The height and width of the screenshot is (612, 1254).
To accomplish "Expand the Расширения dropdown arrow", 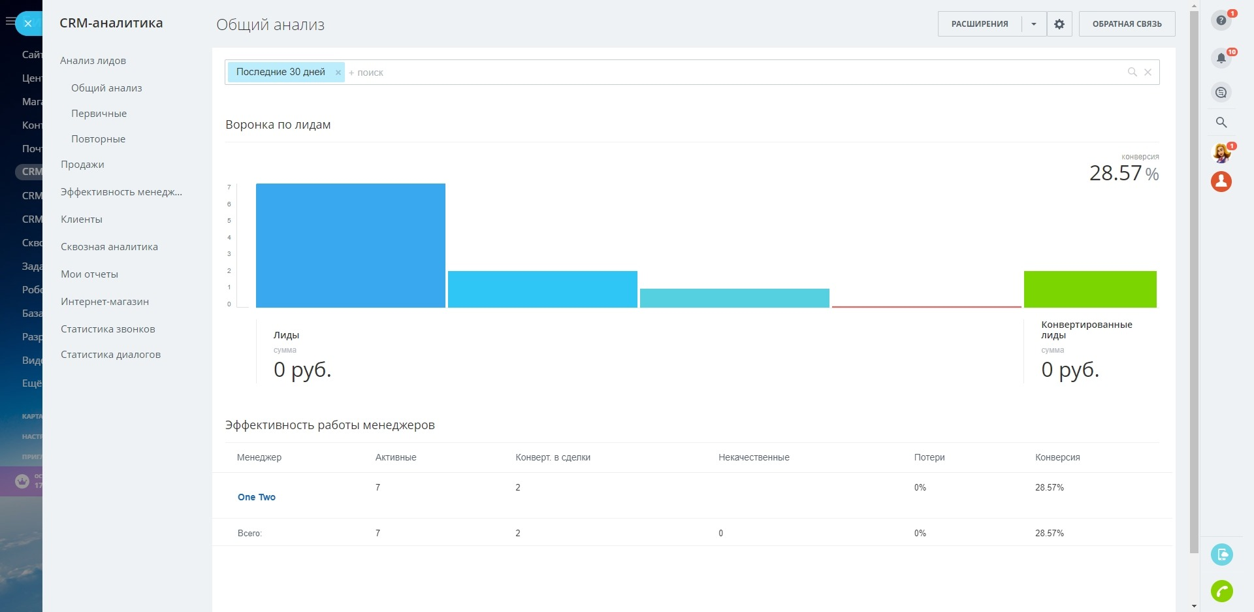I will click(x=1034, y=24).
